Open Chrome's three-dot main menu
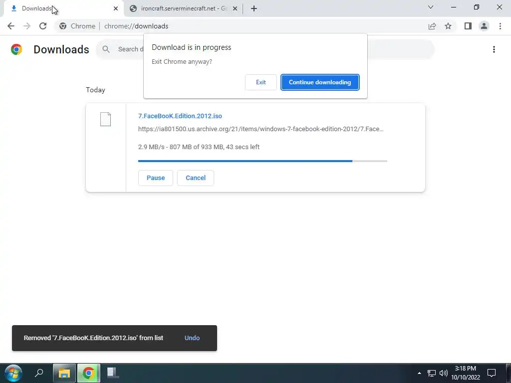This screenshot has width=511, height=383. (500, 26)
